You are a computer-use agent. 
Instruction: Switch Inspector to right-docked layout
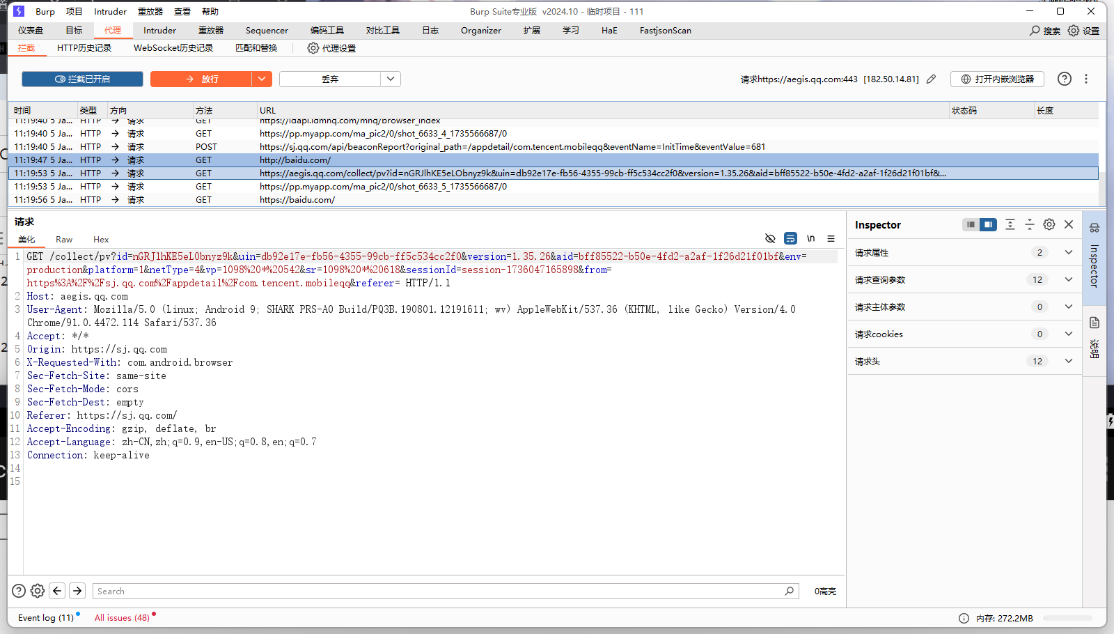pos(988,224)
